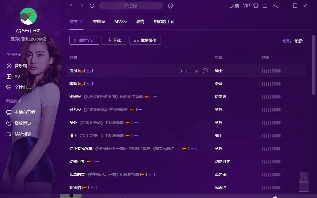Click the 播放全部 play all button
This screenshot has height=198, width=317.
coord(84,40)
